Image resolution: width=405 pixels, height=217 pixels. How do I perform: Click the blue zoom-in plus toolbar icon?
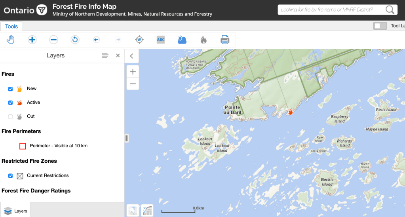click(x=32, y=40)
